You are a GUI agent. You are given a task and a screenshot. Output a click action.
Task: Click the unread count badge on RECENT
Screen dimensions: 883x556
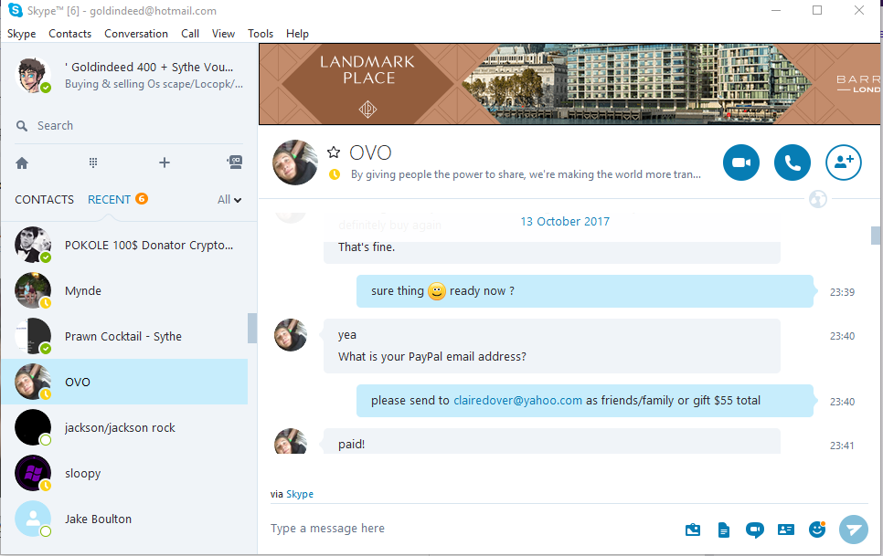tap(142, 198)
